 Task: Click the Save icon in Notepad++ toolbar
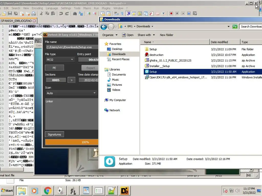pos(10,14)
